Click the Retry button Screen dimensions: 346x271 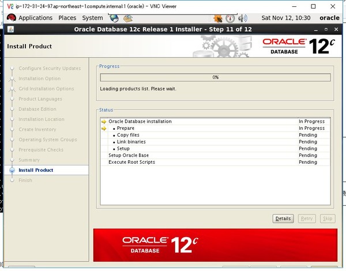pyautogui.click(x=307, y=219)
